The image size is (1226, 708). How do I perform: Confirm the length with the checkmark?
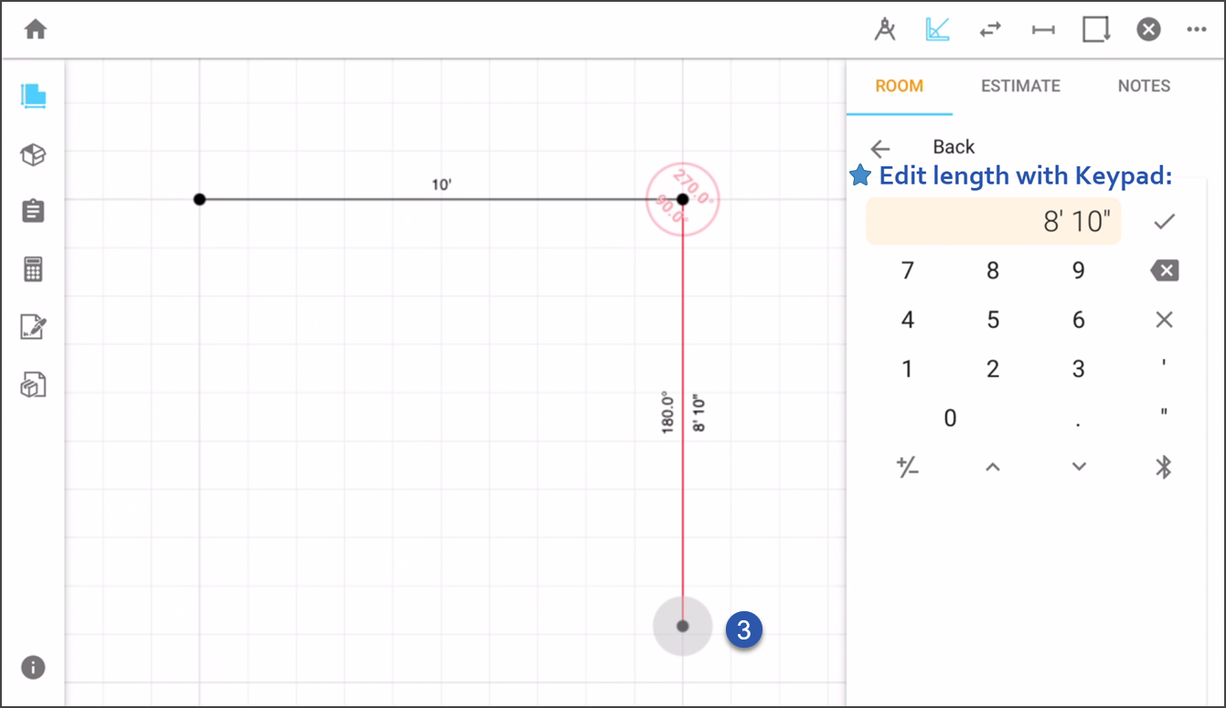[1164, 221]
